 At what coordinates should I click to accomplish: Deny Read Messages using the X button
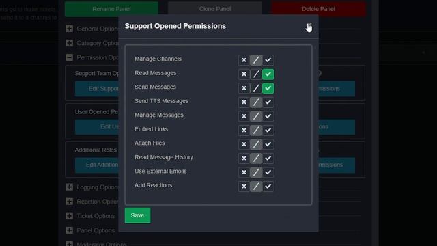pyautogui.click(x=244, y=74)
